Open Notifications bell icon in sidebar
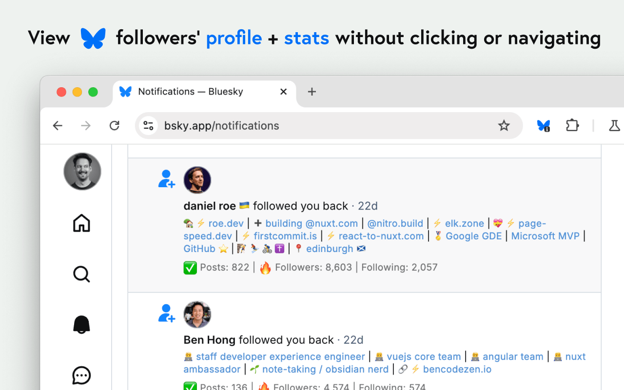This screenshot has width=624, height=390. 81,325
